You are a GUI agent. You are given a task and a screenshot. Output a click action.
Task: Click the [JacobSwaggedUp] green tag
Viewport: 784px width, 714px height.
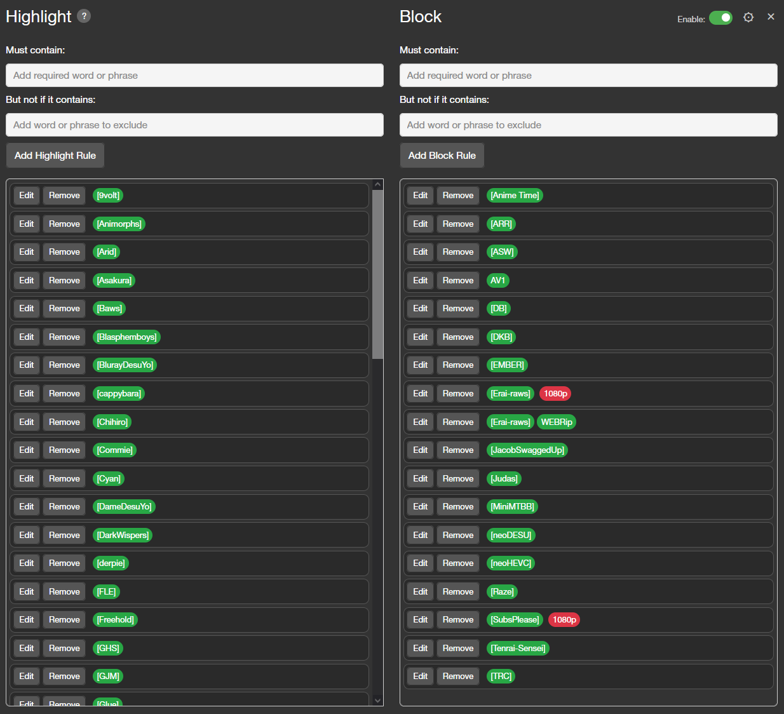[x=527, y=450]
